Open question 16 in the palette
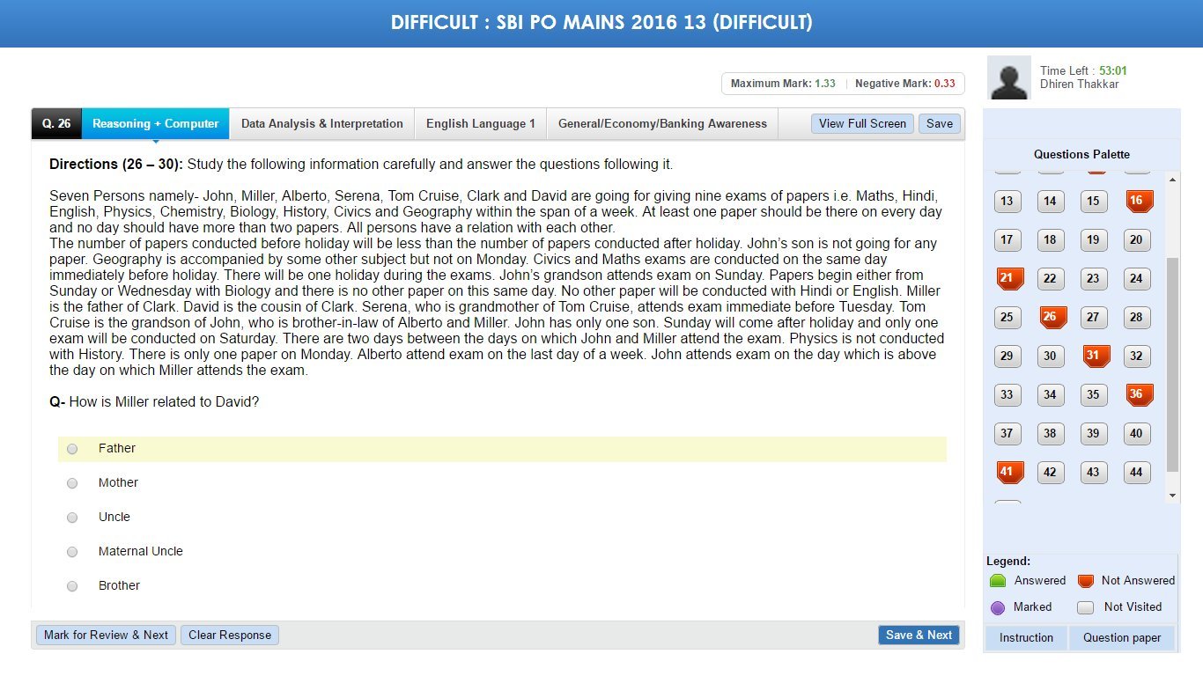The width and height of the screenshot is (1203, 676). point(1136,202)
